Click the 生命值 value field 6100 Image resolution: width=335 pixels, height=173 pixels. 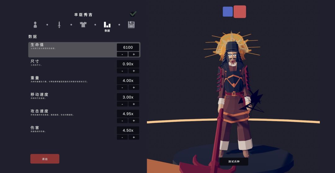coord(128,47)
